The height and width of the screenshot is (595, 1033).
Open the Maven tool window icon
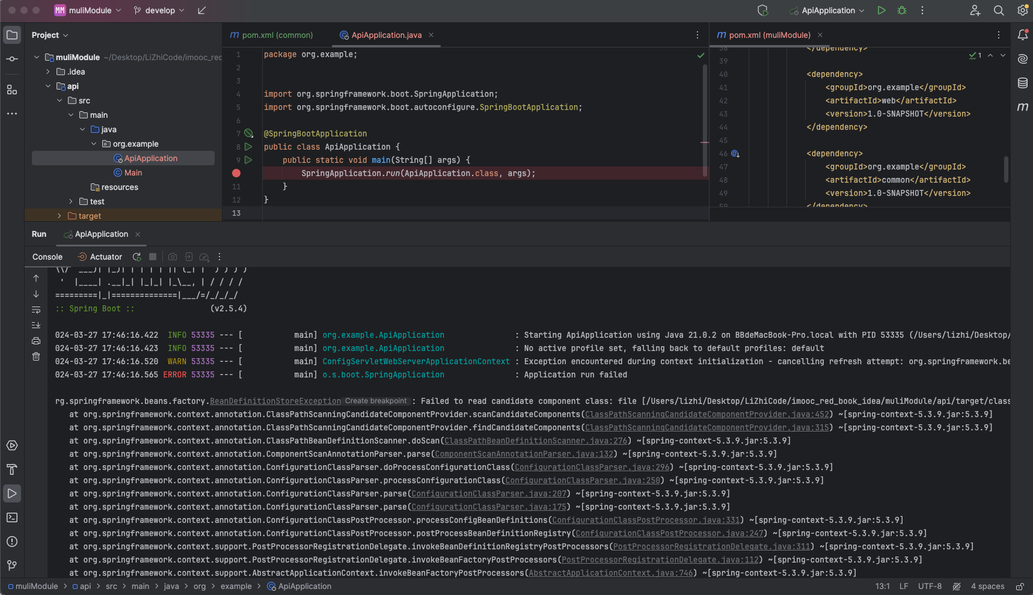point(1022,107)
